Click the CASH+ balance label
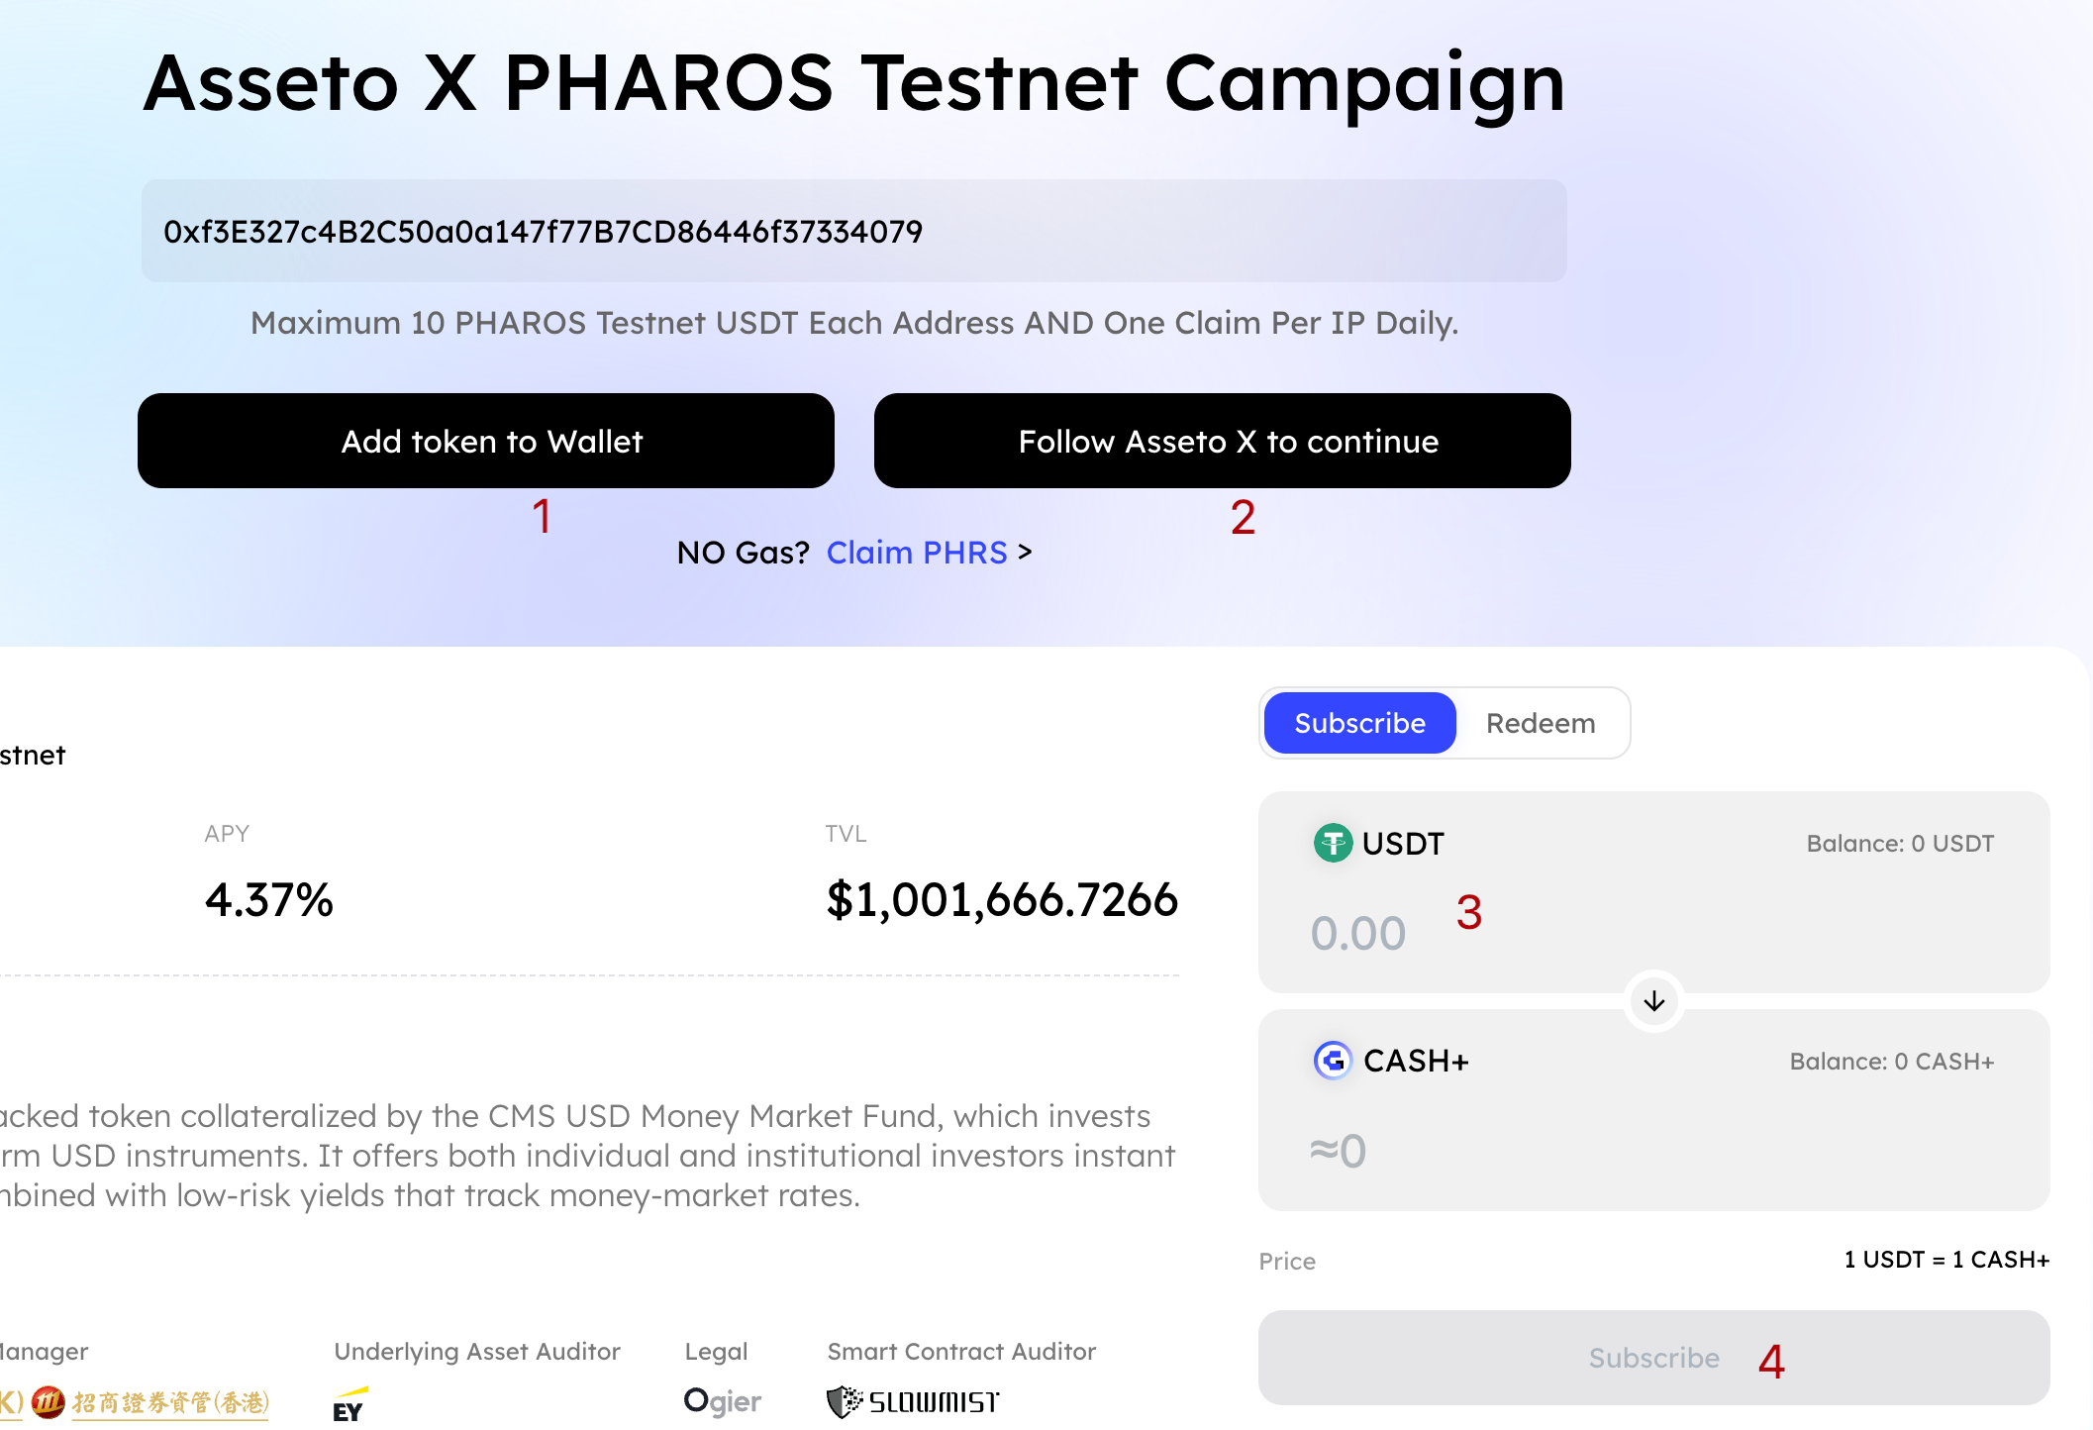The image size is (2093, 1430). tap(1891, 1062)
